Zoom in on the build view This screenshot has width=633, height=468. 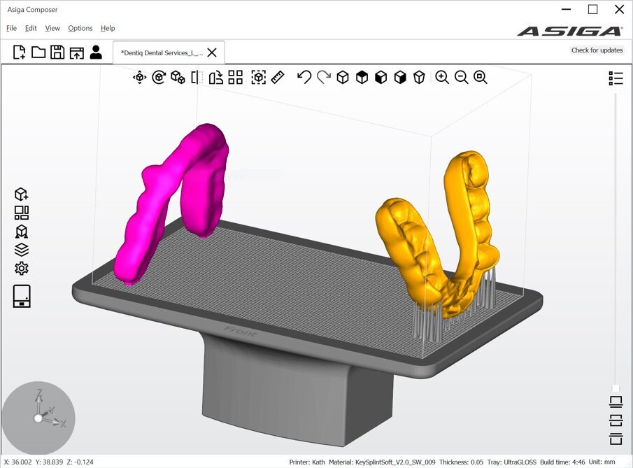(x=442, y=77)
